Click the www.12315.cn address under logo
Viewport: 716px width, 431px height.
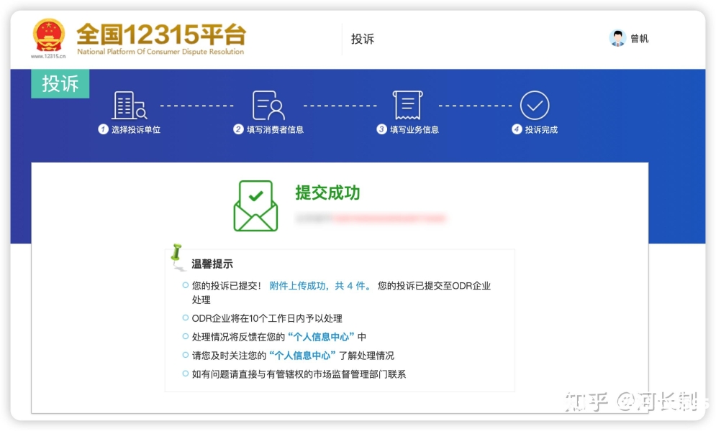click(x=48, y=55)
